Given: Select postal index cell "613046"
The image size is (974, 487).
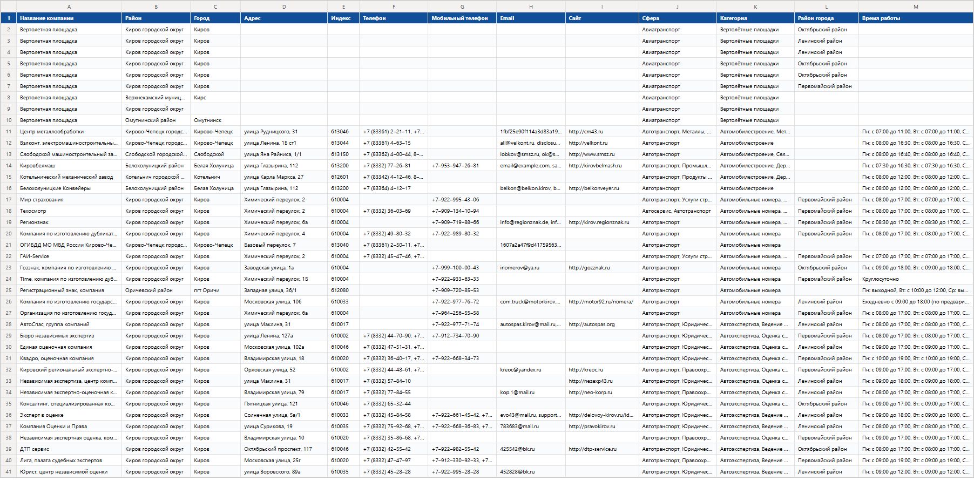Looking at the screenshot, I should [x=343, y=132].
